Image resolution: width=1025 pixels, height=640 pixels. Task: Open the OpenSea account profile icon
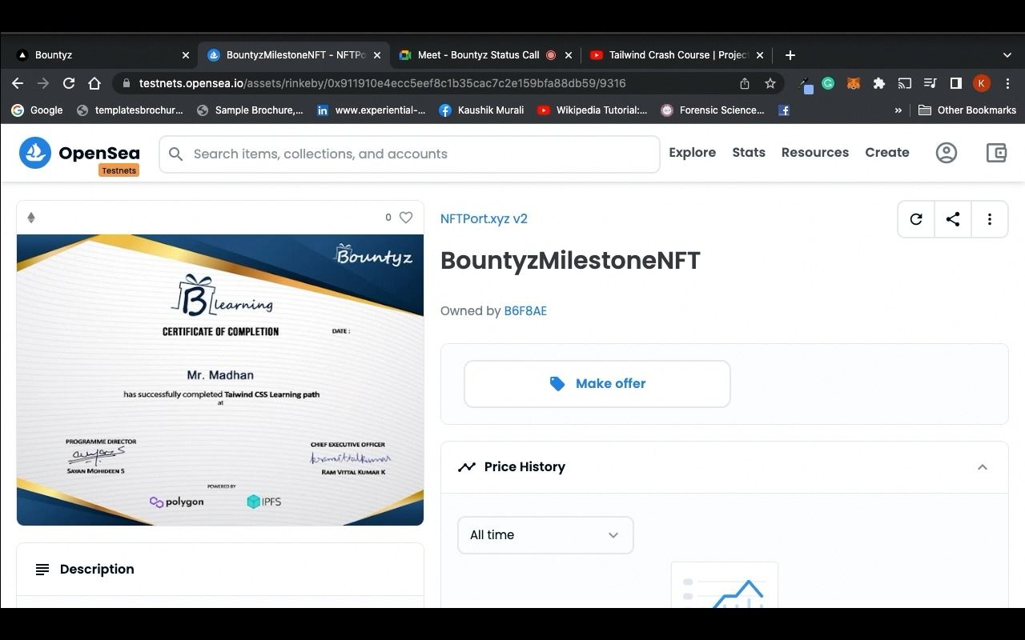click(947, 153)
